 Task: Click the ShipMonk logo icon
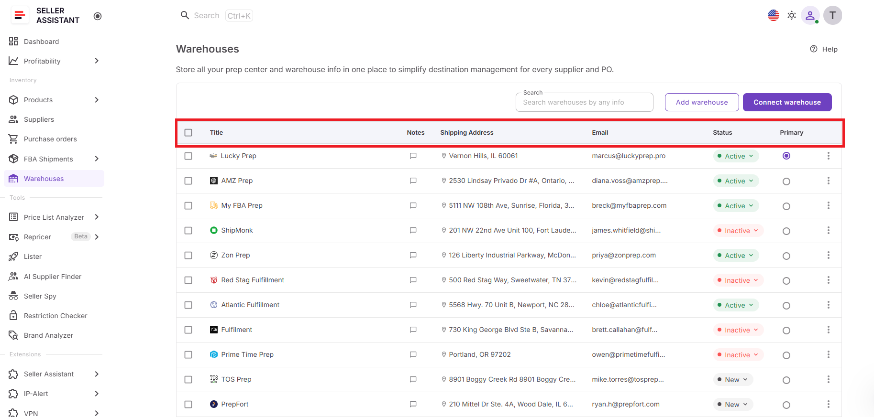click(x=214, y=230)
